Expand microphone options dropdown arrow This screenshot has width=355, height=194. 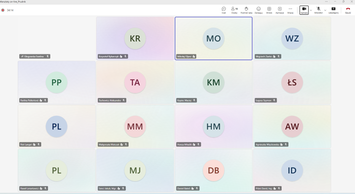tap(325, 10)
